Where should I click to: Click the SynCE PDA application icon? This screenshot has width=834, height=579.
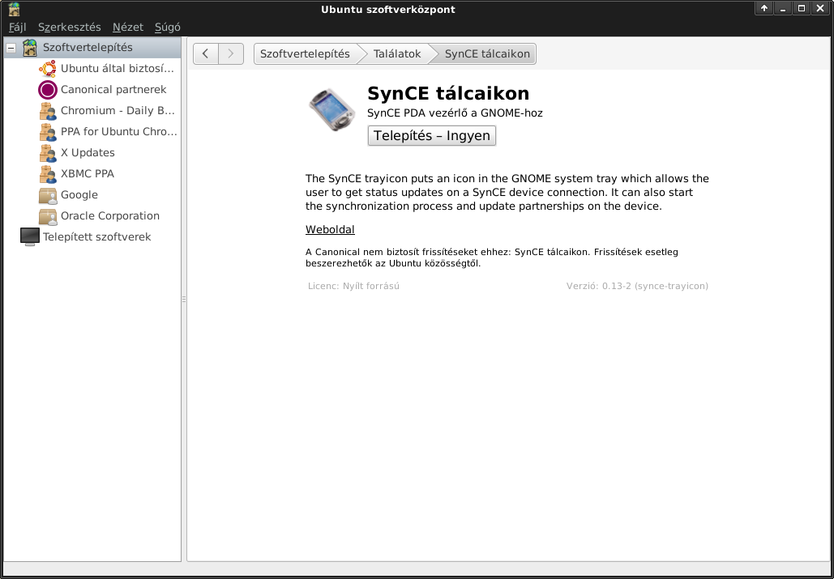332,109
